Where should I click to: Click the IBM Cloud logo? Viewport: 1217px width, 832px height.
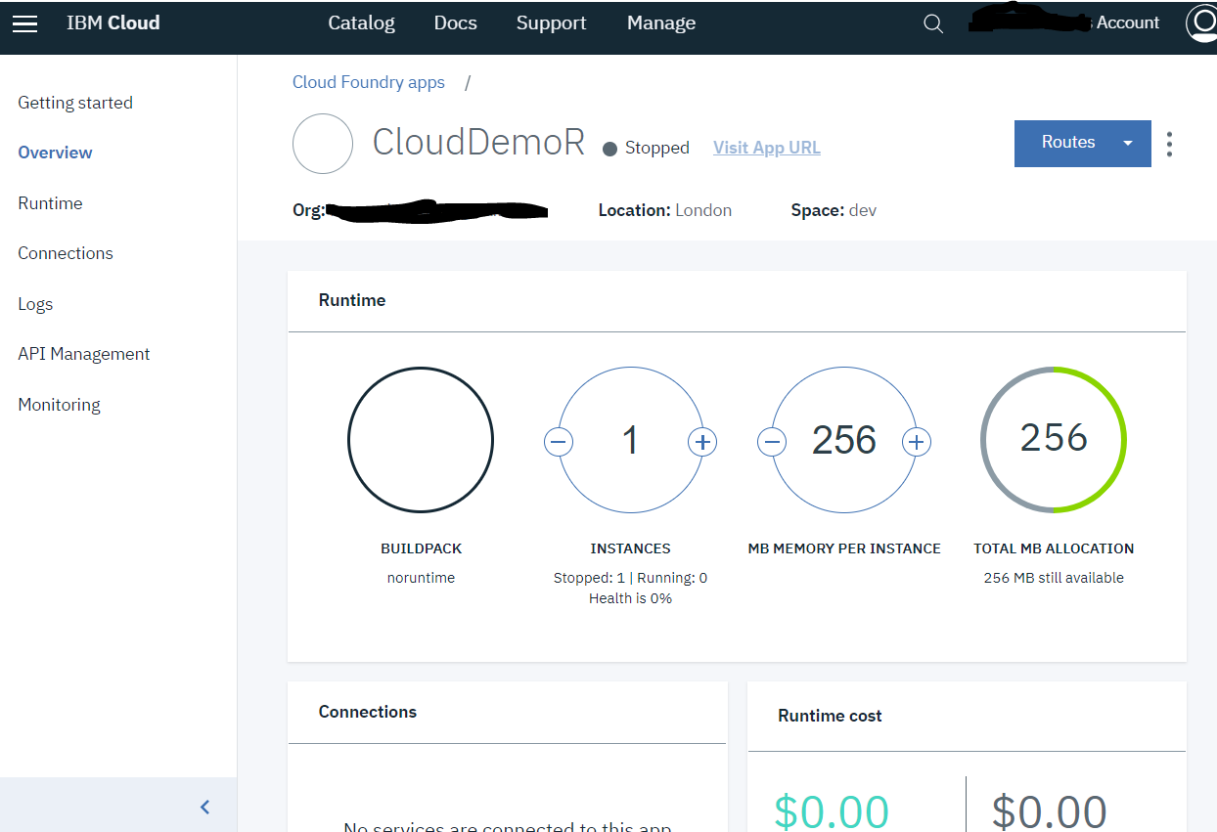(113, 22)
